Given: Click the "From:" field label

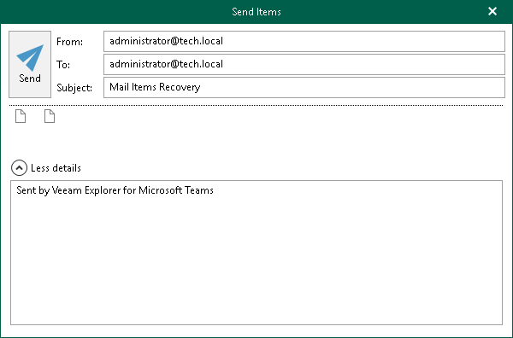Looking at the screenshot, I should (70, 42).
